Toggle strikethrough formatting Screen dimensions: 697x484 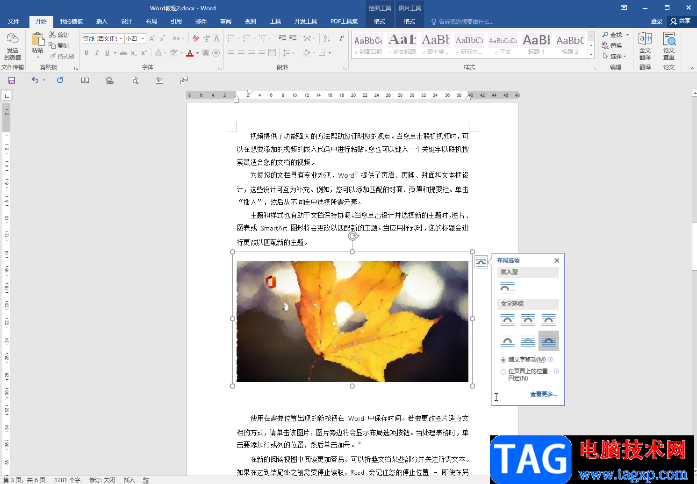click(123, 53)
